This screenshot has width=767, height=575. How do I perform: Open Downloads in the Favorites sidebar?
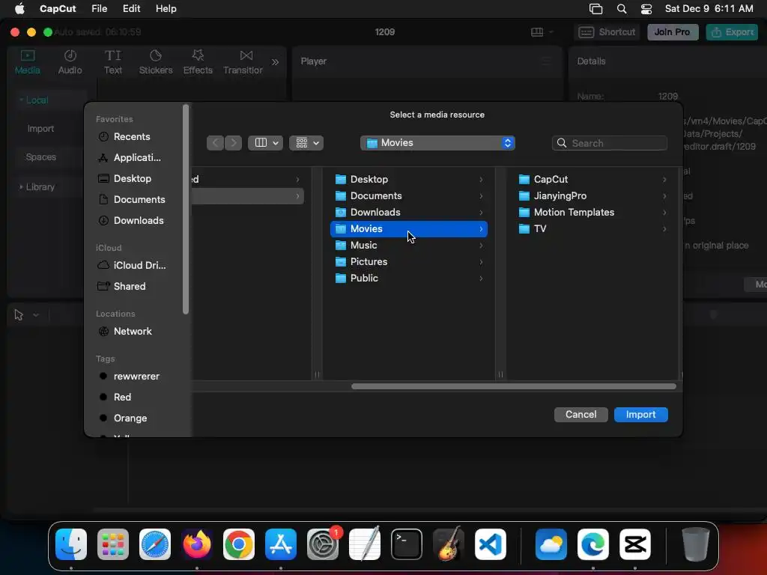pyautogui.click(x=132, y=221)
